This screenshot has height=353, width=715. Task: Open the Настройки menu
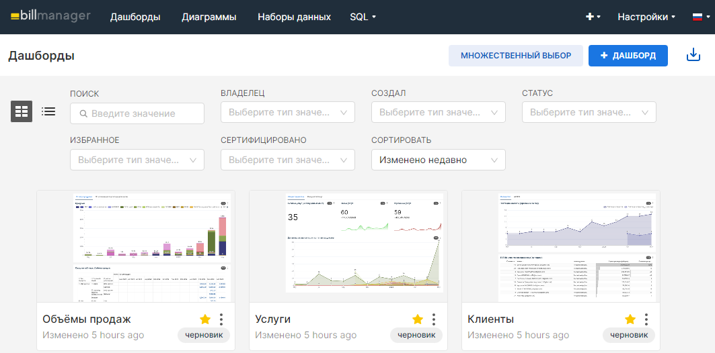[x=646, y=17]
